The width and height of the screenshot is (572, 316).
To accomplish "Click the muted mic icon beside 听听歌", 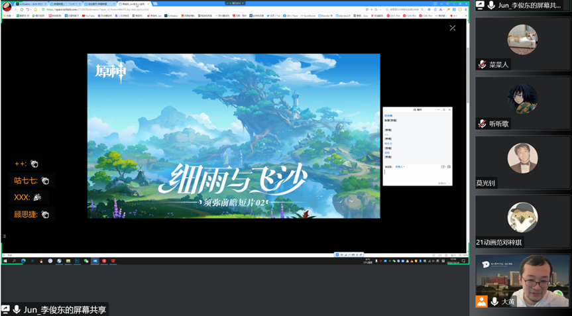I will 483,124.
